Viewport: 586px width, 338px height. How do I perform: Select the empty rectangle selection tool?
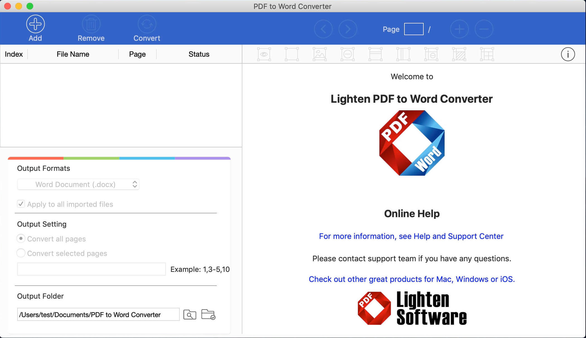[x=292, y=54]
